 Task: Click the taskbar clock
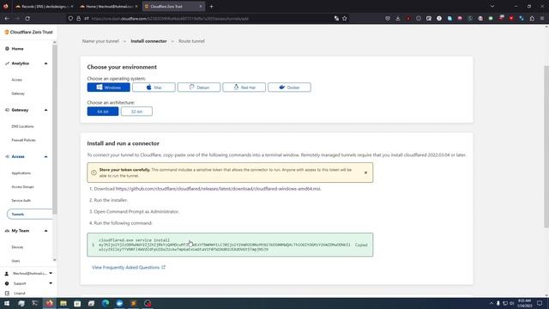[x=524, y=303]
